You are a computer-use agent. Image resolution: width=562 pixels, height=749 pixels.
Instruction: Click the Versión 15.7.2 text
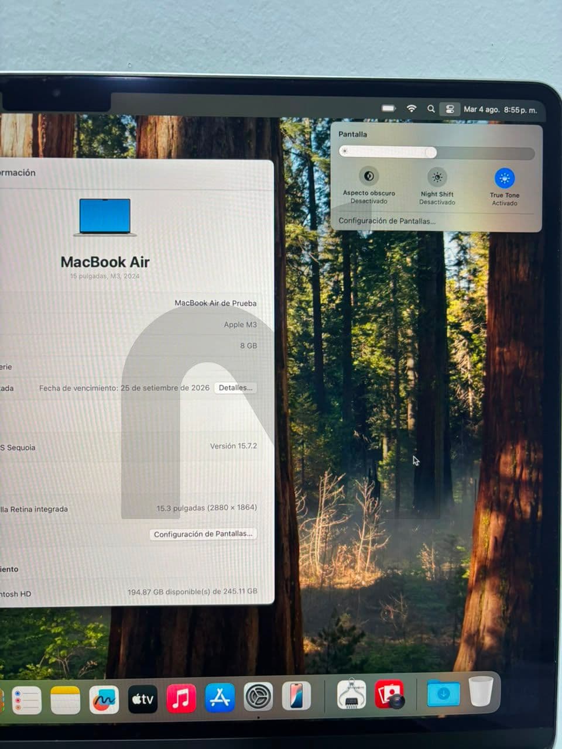click(x=234, y=446)
